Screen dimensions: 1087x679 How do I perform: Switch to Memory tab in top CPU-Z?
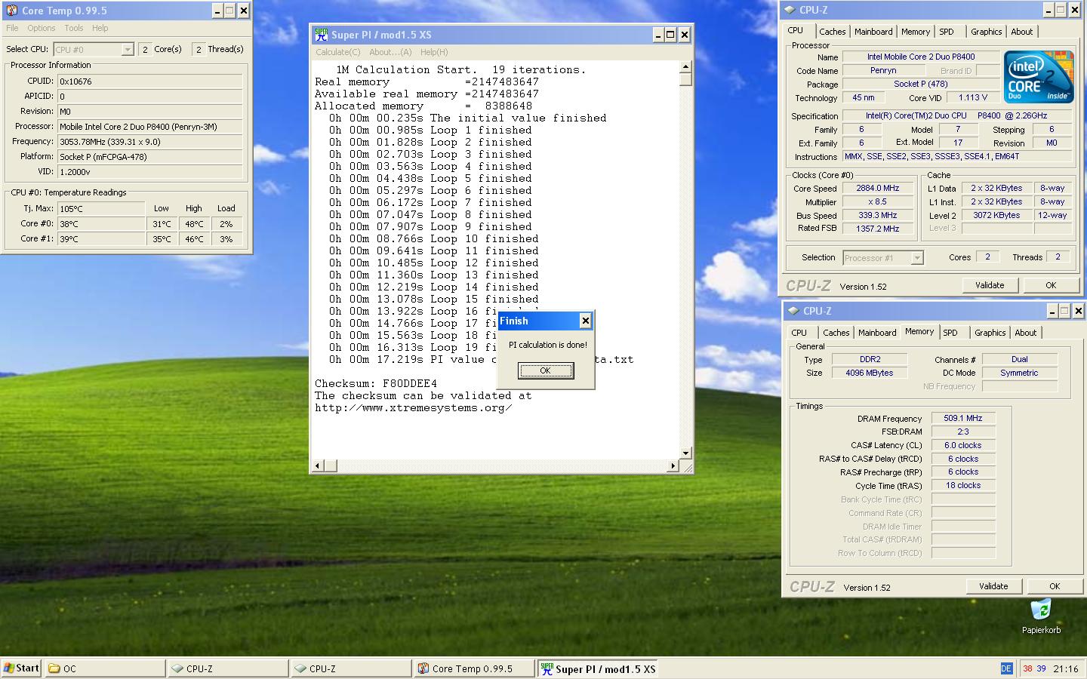click(x=916, y=32)
